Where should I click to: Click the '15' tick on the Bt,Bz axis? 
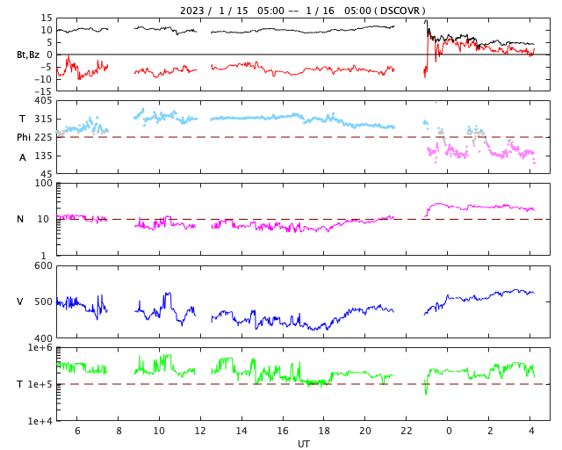[47, 18]
